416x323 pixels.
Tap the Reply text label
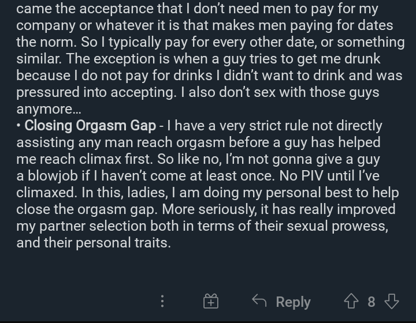click(293, 302)
